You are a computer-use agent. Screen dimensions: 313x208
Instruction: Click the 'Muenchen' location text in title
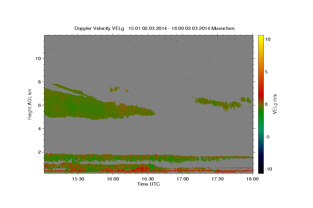pos(223,28)
